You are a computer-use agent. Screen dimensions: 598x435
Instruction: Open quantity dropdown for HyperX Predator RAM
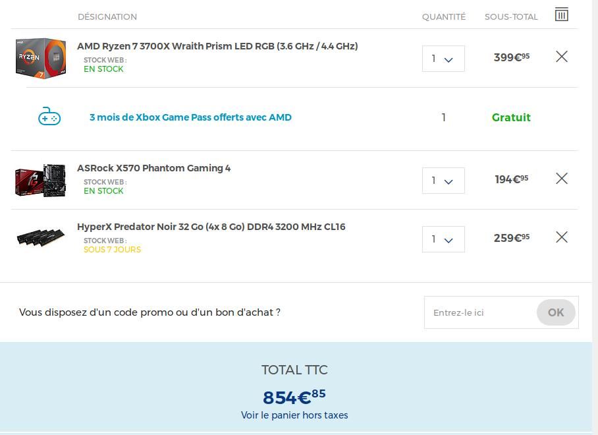click(443, 239)
